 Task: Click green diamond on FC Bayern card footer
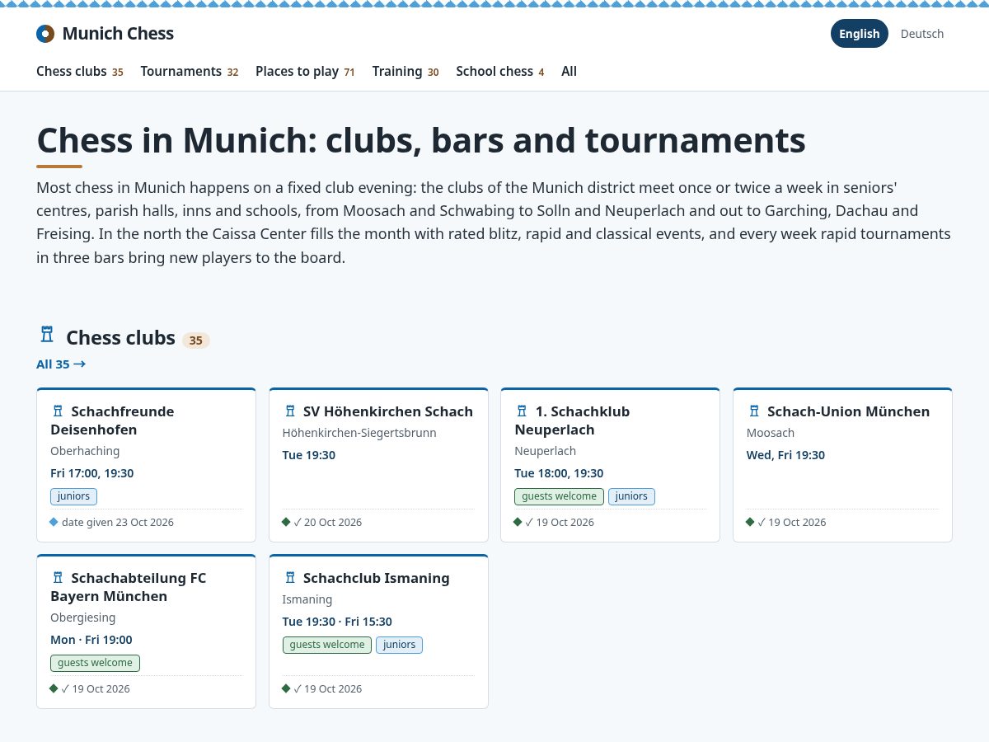[x=54, y=688]
